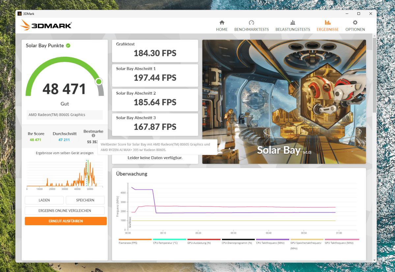Viewport: 395px width, 272px height.
Task: Click the Ihr Score value 48 471
Action: pyautogui.click(x=35, y=140)
